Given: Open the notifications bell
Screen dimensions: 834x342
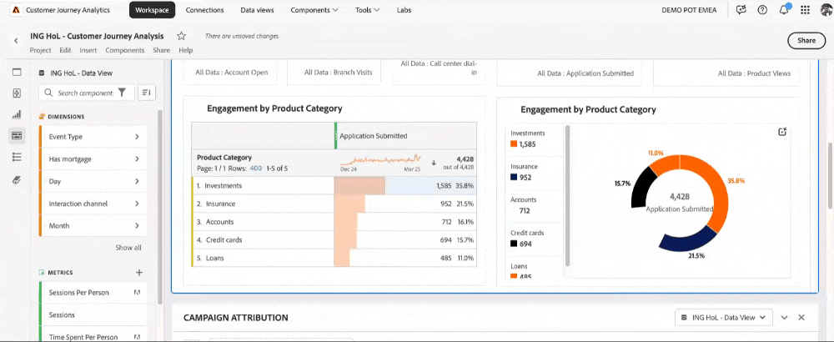Looking at the screenshot, I should [x=784, y=10].
